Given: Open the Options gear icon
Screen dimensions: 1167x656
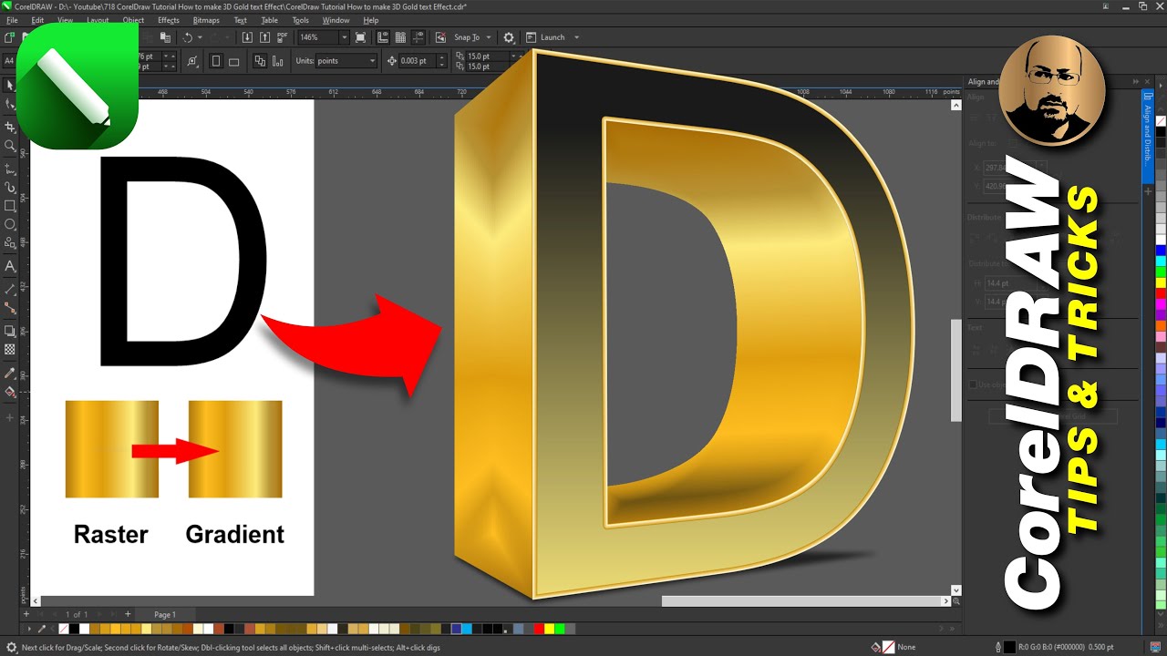Looking at the screenshot, I should pos(509,37).
